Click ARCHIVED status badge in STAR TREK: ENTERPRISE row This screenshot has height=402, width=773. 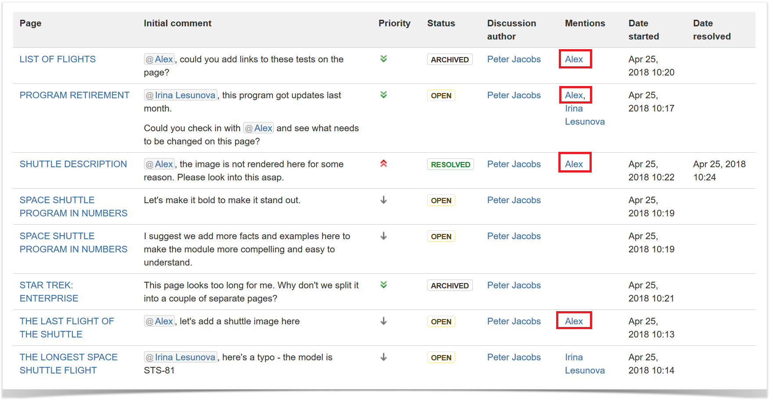[449, 286]
